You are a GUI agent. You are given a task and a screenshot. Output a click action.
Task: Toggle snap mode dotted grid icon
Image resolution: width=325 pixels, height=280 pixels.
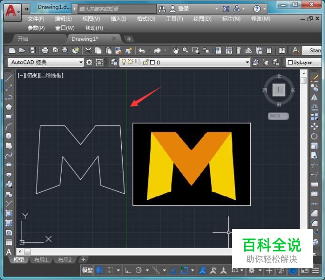[x=109, y=270]
